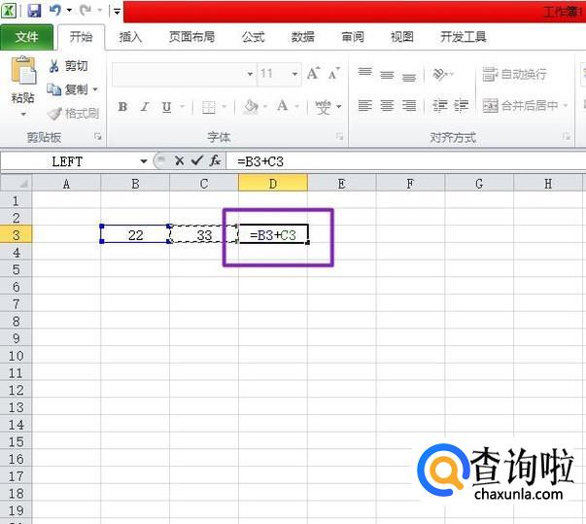Click the Font Color A icon
The height and width of the screenshot is (524, 586).
[283, 106]
